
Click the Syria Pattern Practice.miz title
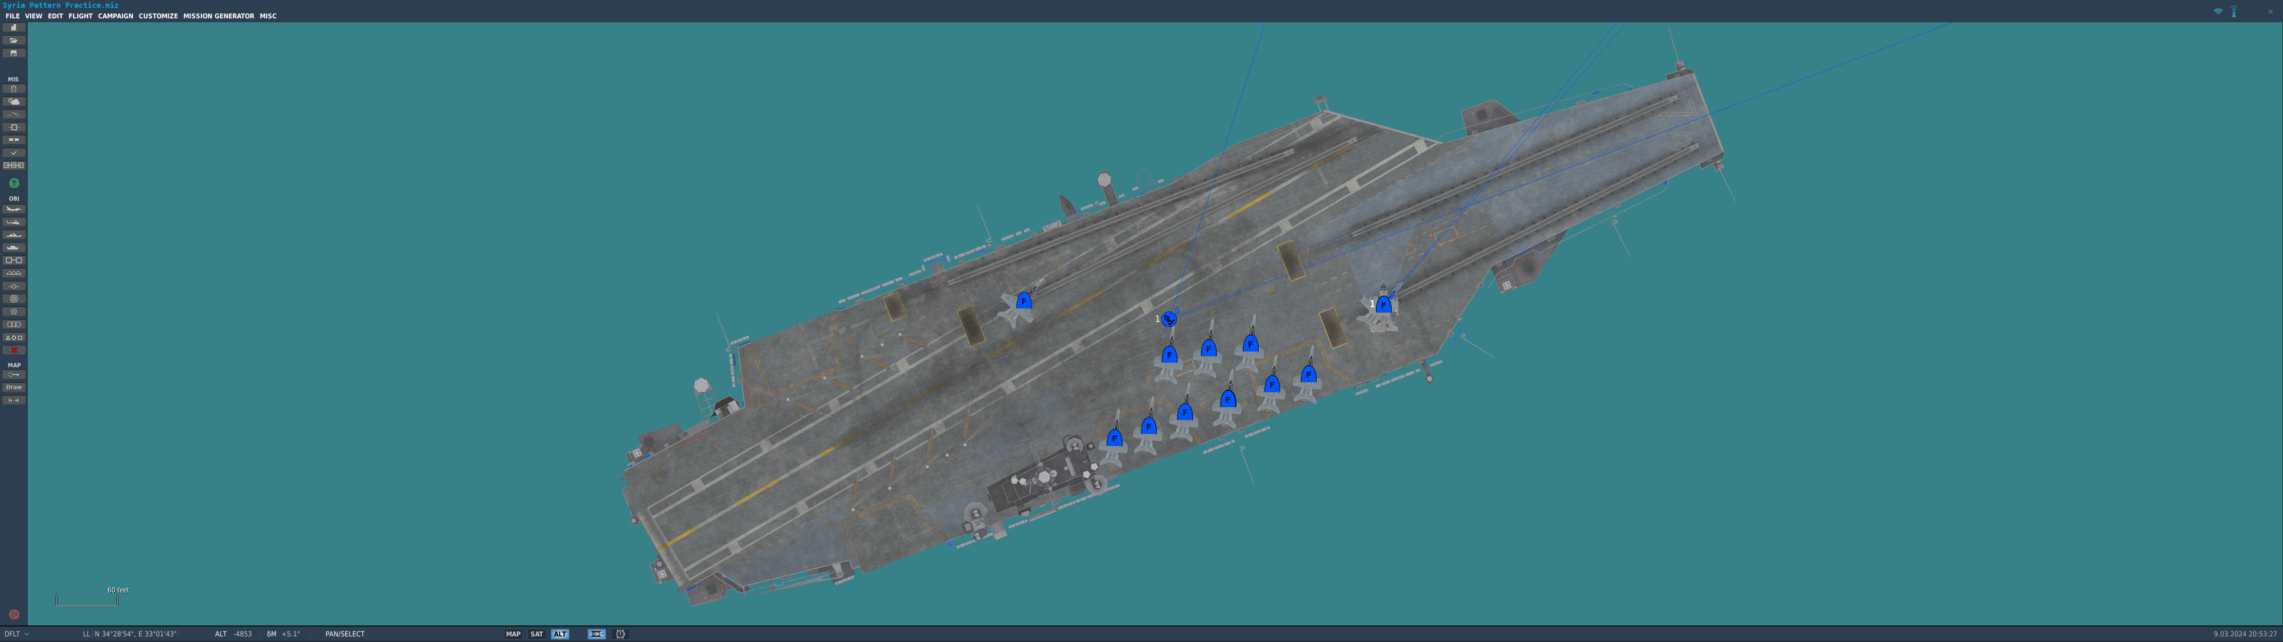(x=60, y=5)
